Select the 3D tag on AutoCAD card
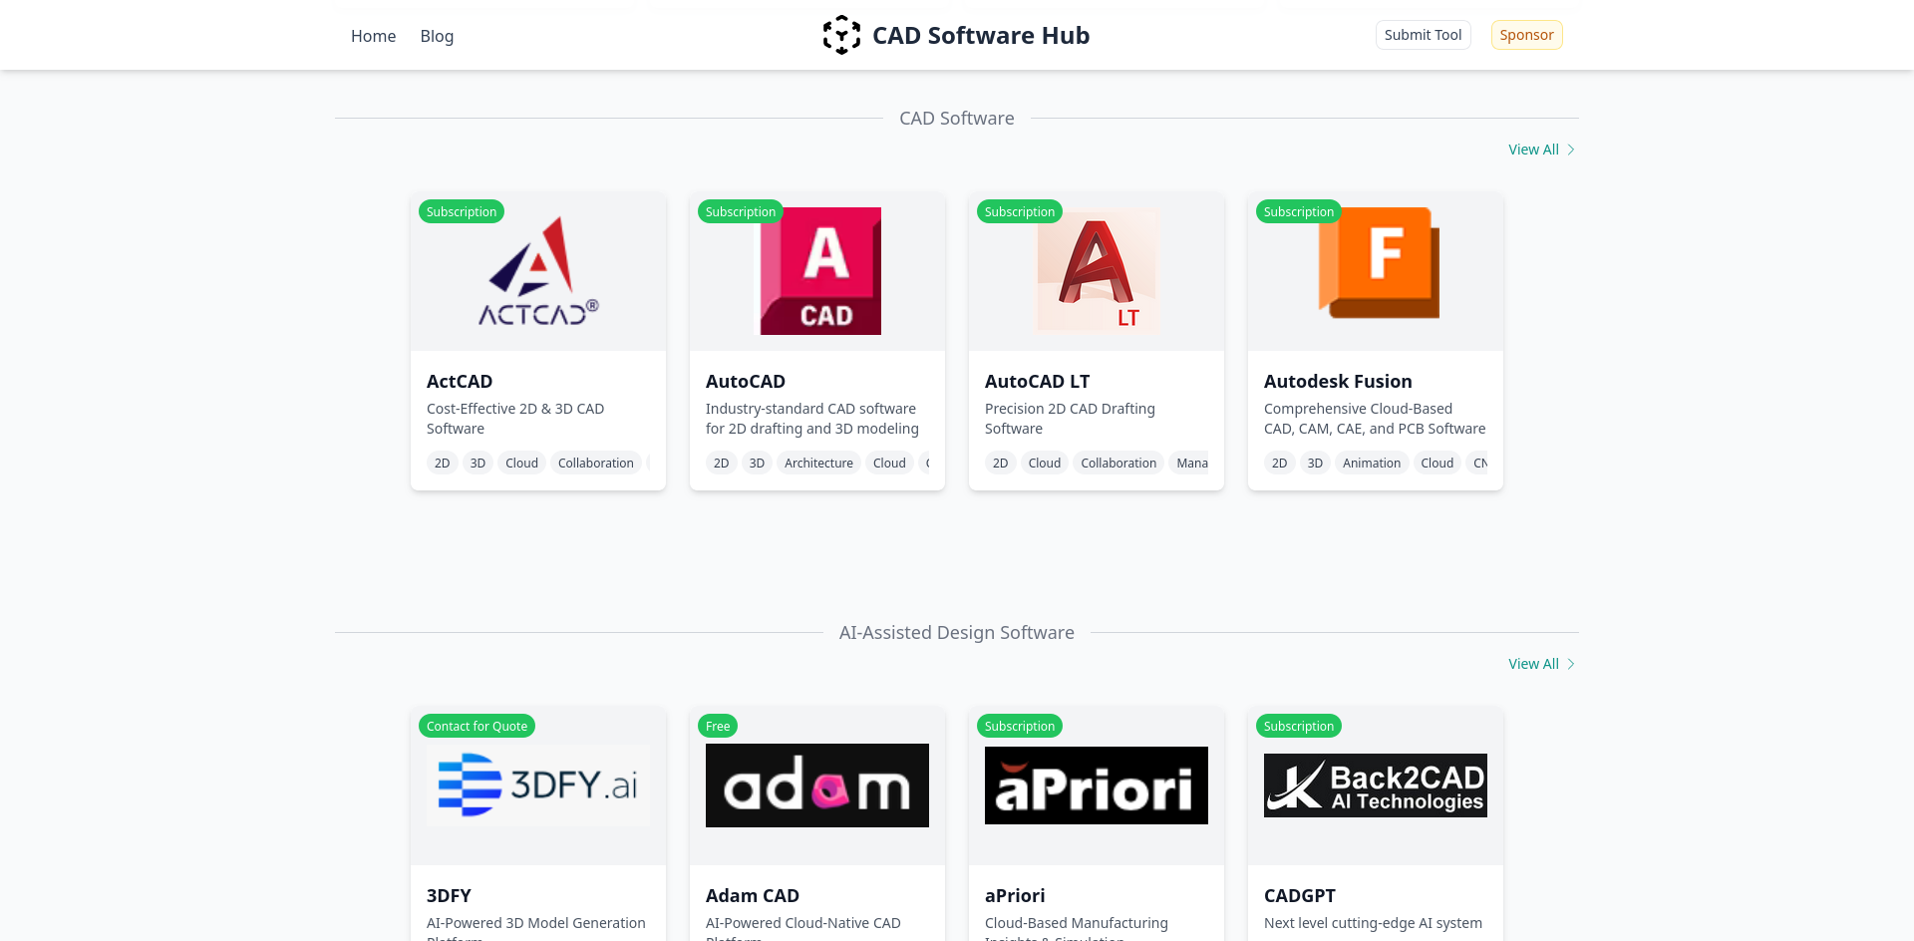The image size is (1914, 941). pos(757,463)
